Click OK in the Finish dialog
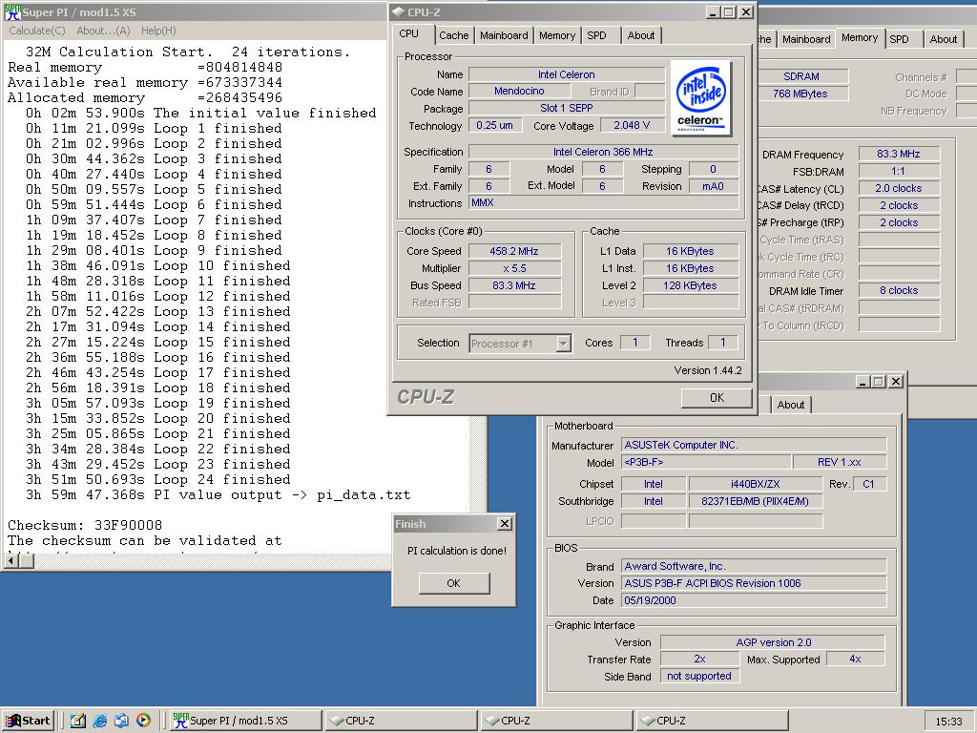 point(453,583)
